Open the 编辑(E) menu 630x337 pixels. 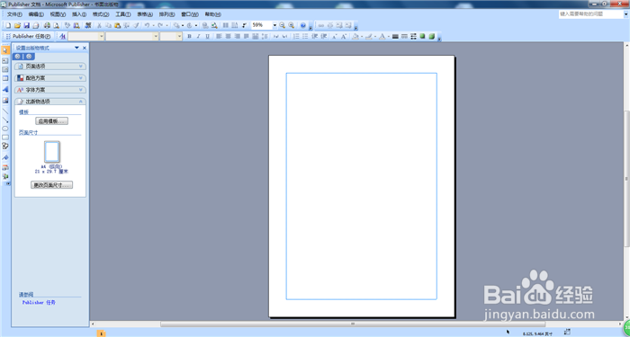36,14
